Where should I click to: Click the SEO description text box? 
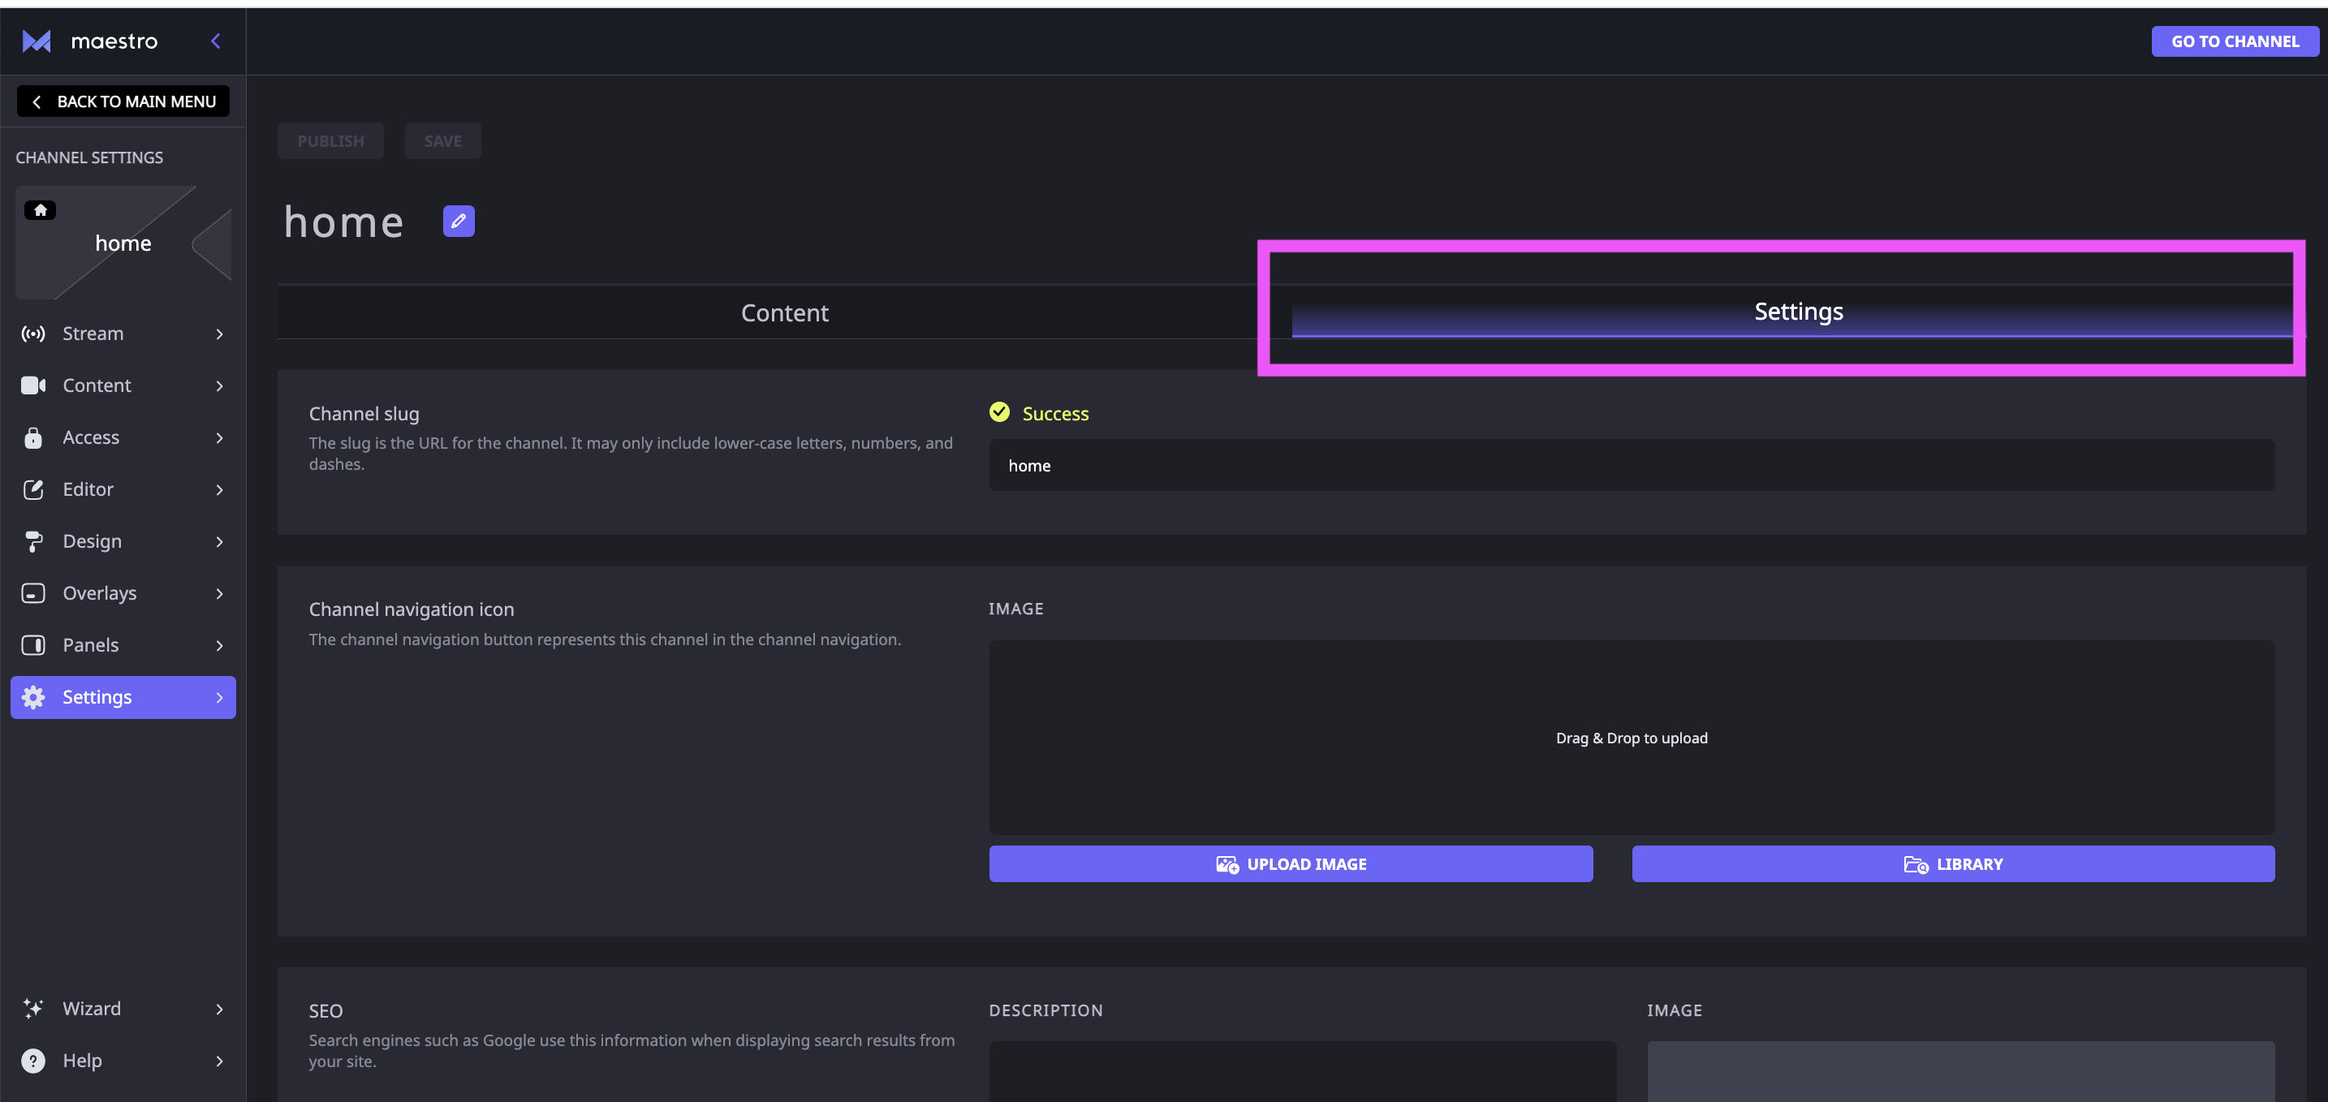(x=1302, y=1071)
